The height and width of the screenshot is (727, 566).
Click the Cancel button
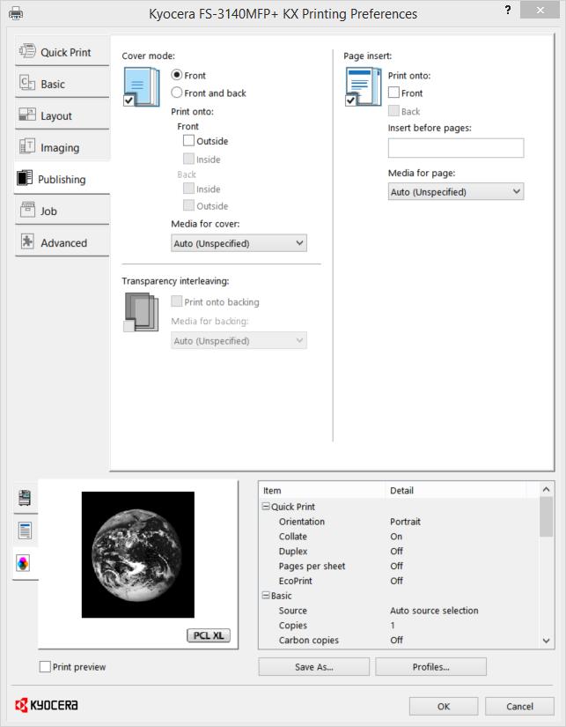[x=519, y=706]
